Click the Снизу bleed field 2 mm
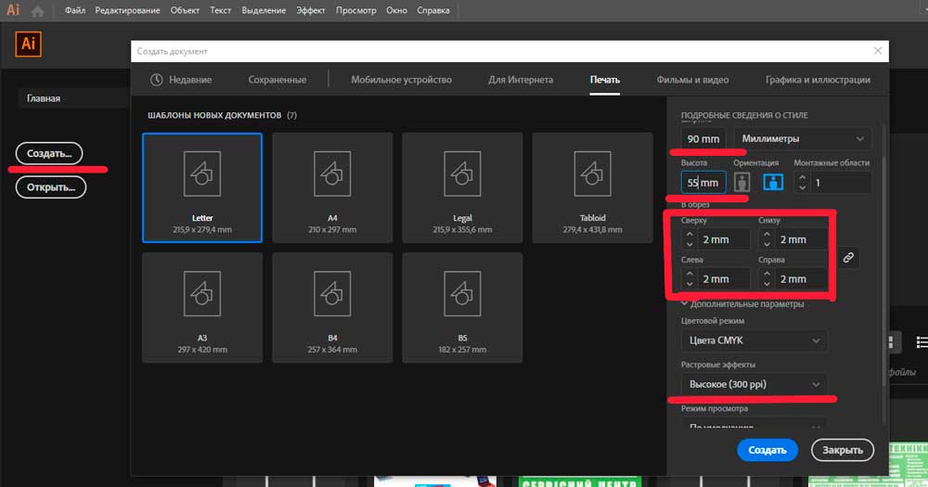This screenshot has width=928, height=487. [801, 239]
